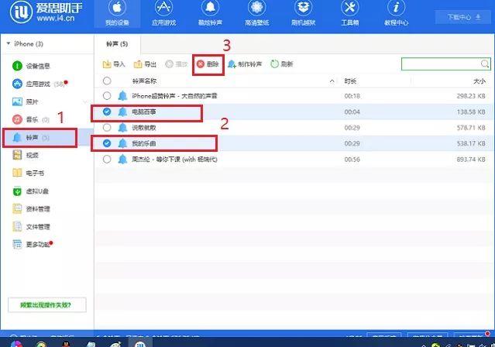Open the 工具箱 toolbox
The height and width of the screenshot is (347, 495).
pyautogui.click(x=349, y=13)
